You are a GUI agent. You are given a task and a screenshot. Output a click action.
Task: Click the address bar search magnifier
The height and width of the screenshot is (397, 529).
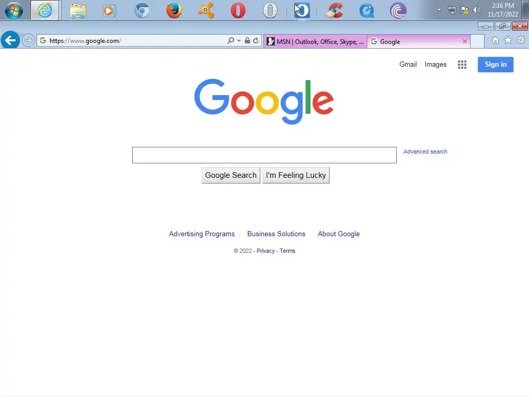(x=230, y=40)
